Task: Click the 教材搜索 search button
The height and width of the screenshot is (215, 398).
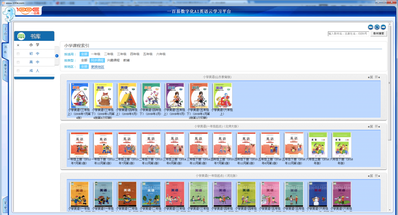Action: [x=379, y=34]
